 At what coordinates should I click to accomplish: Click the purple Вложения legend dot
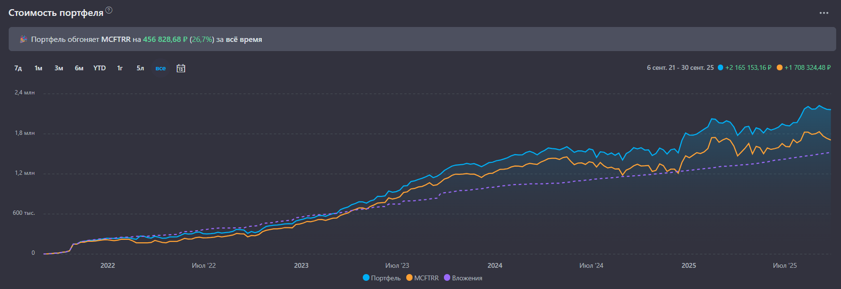coord(447,277)
